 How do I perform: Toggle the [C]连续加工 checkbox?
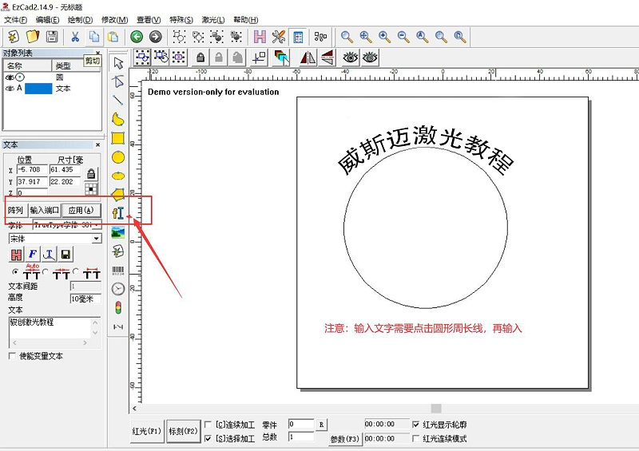click(208, 425)
